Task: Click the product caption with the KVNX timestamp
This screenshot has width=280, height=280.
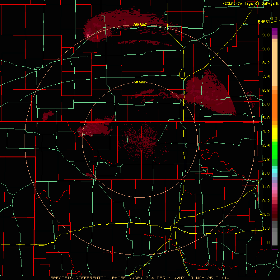Action: (x=140, y=278)
